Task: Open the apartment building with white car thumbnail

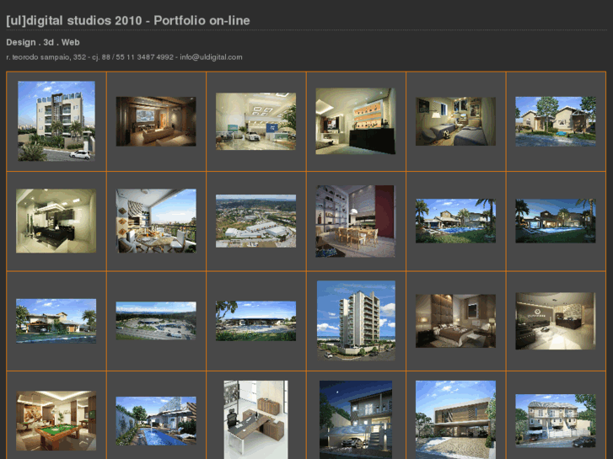Action: coord(56,121)
